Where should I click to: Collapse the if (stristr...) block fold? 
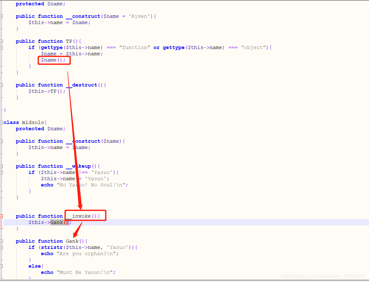pos(1,247)
